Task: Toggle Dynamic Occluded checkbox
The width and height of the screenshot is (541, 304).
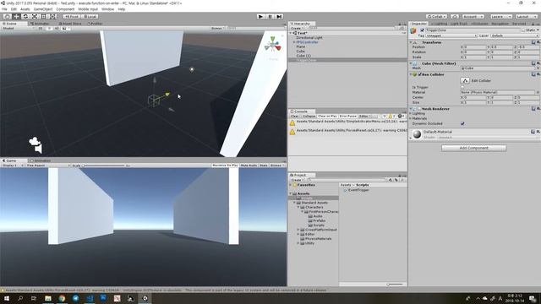Action: pyautogui.click(x=462, y=123)
